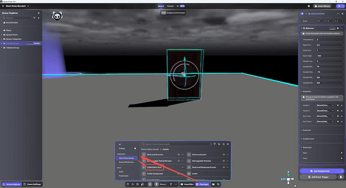Click the Open Angle value field
Screen dimensions: 346x188
tap(330, 56)
